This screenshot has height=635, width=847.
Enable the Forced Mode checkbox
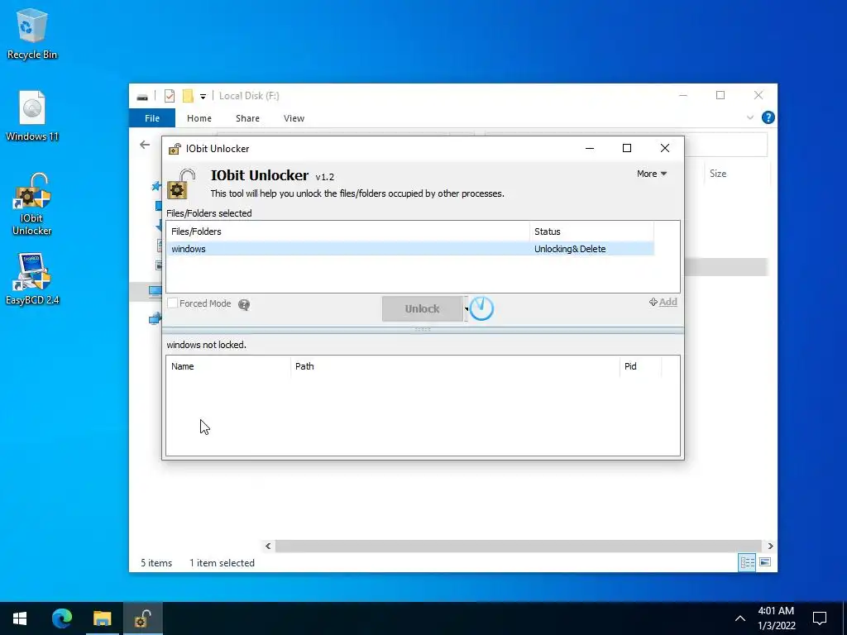(x=172, y=303)
